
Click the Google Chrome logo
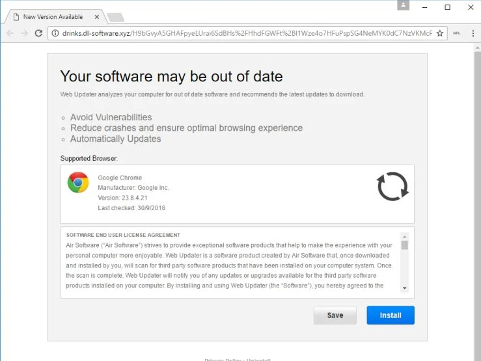pos(78,182)
